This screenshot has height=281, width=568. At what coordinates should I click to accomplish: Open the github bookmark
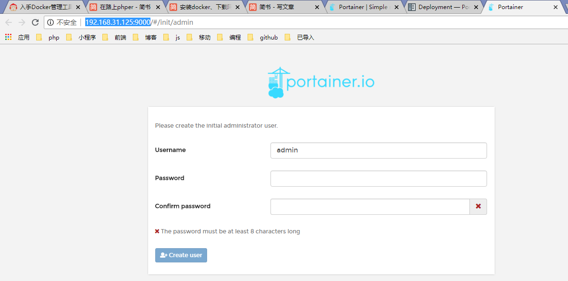[x=269, y=37]
